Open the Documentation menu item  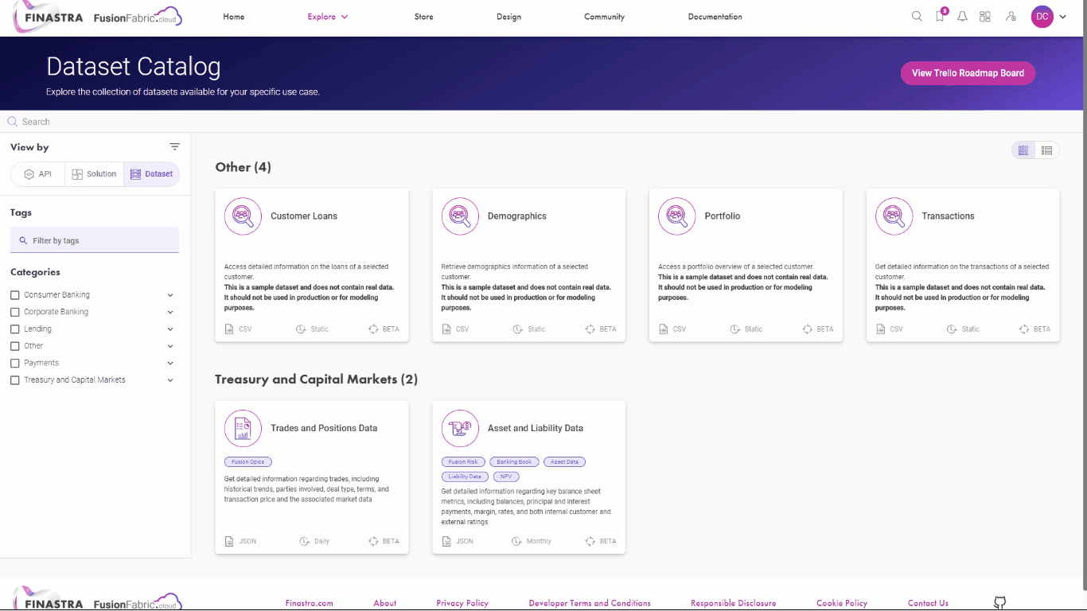coord(715,17)
